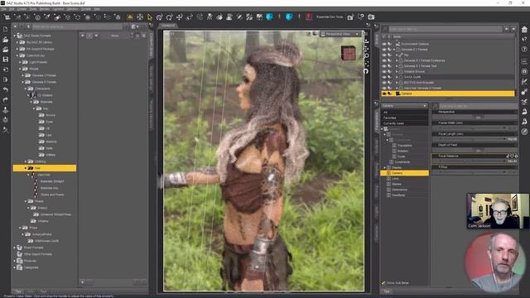Click the Scale tool in toolbar

[x=190, y=17]
